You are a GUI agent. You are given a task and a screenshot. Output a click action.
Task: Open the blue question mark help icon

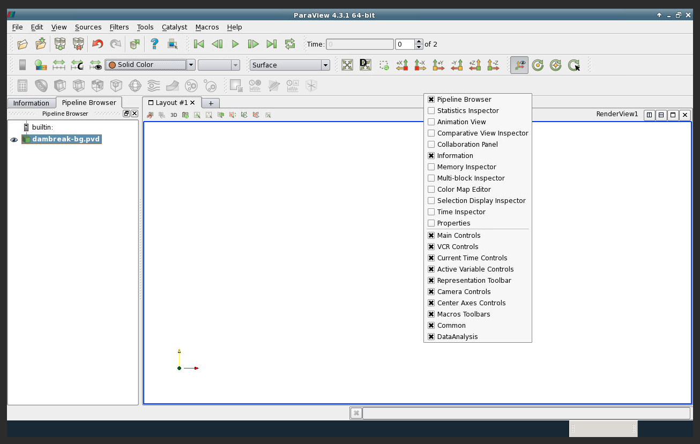pos(154,44)
